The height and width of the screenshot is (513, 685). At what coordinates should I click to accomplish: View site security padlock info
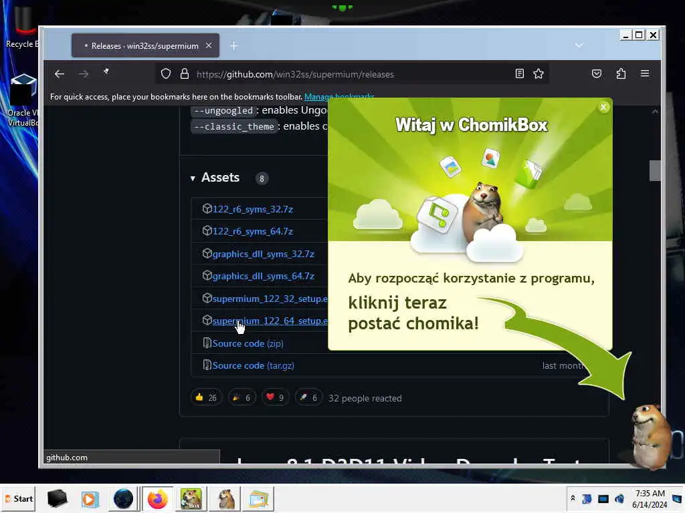pos(185,73)
